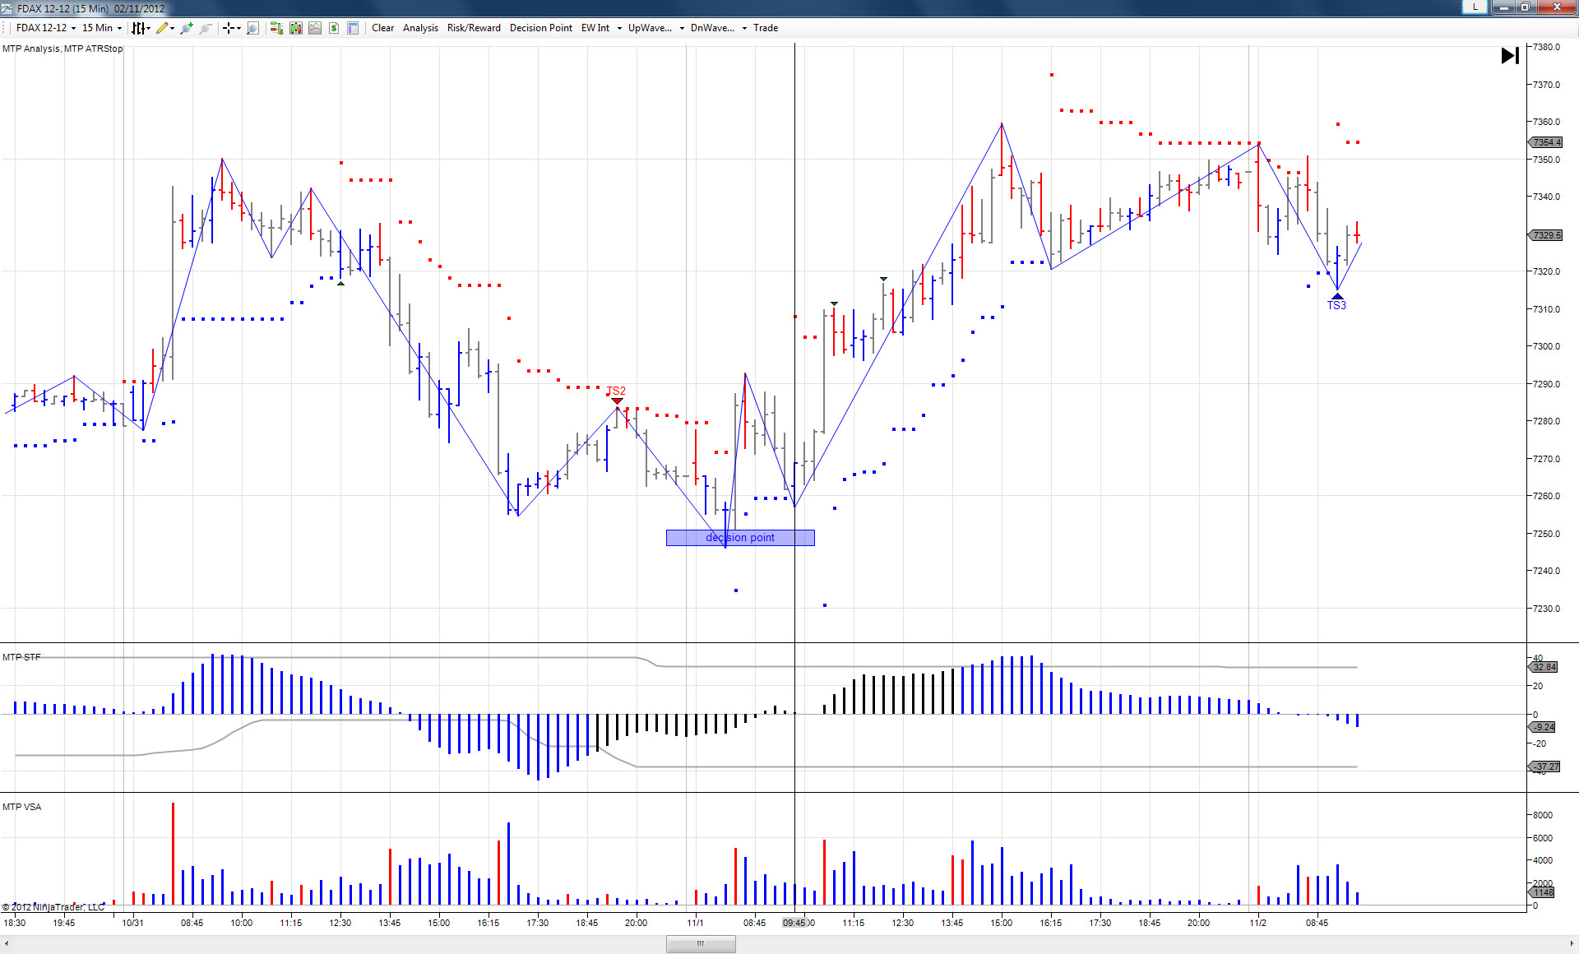
Task: Click the scrollbar right arrow
Action: pyautogui.click(x=1572, y=944)
